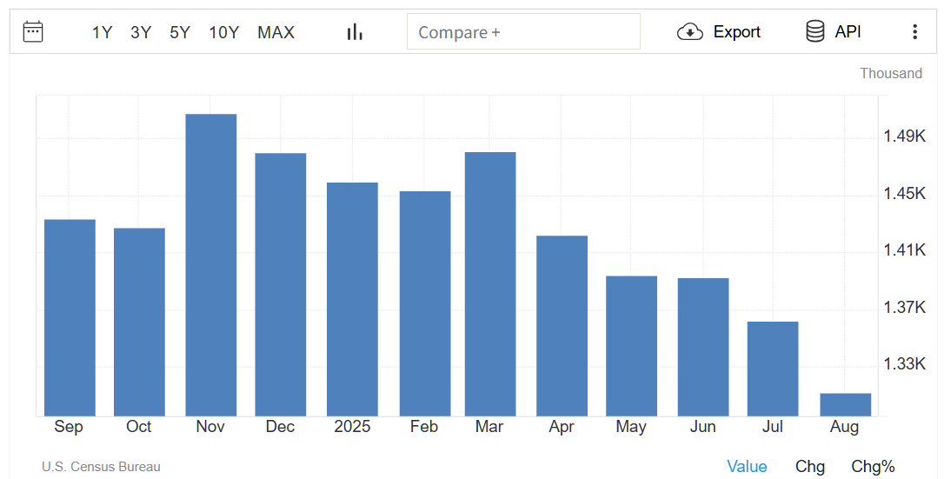944x479 pixels.
Task: Show the 10Y time range
Action: pyautogui.click(x=223, y=33)
